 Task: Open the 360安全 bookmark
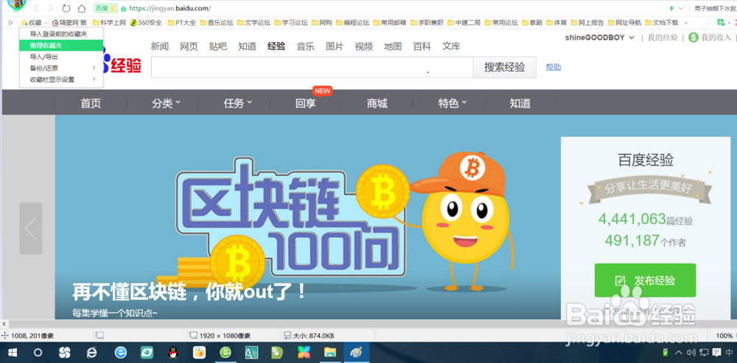coord(146,23)
